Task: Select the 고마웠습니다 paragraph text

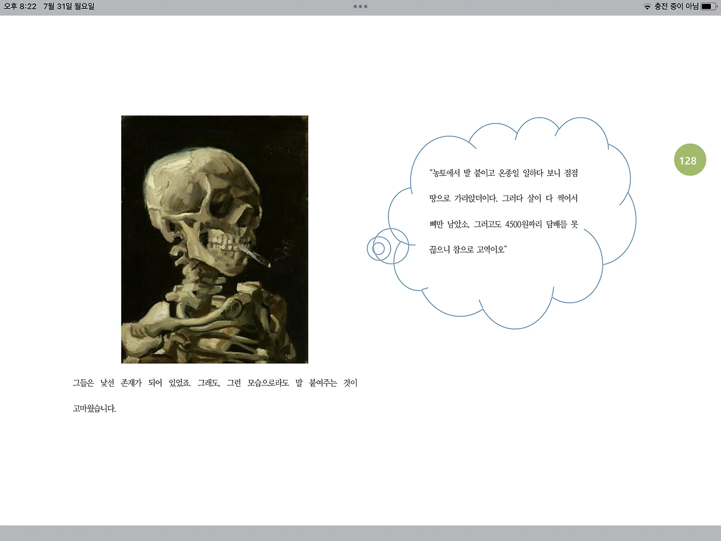Action: [94, 407]
